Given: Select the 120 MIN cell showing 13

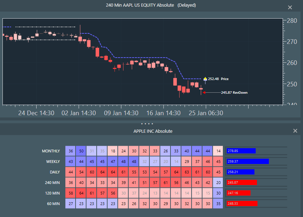Looking at the screenshot, I should point(155,193).
